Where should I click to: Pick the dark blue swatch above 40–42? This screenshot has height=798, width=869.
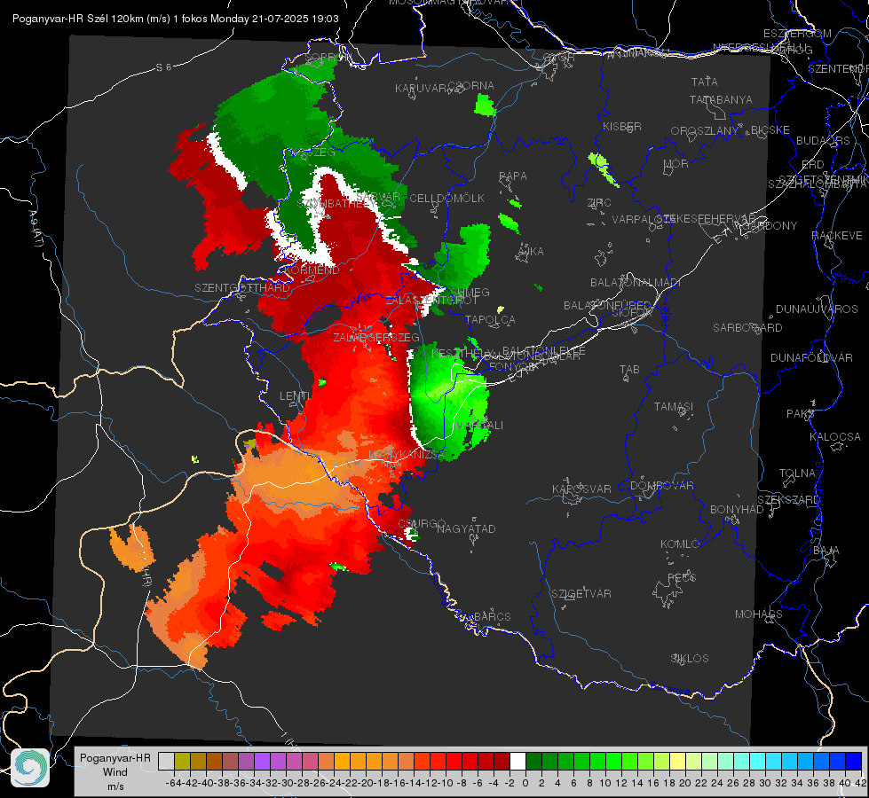click(853, 761)
